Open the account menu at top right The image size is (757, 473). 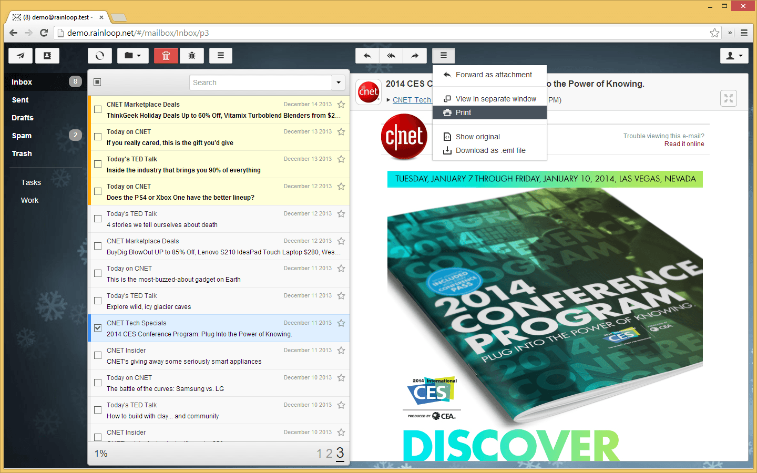pos(734,55)
